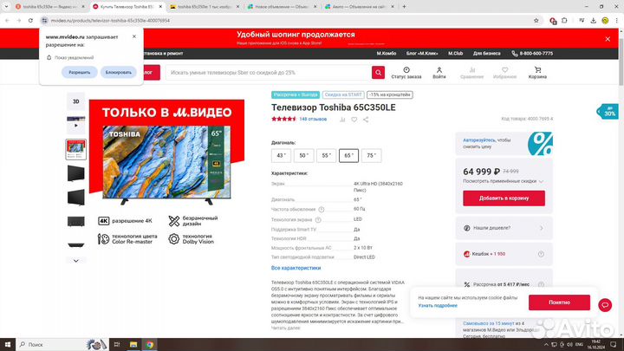This screenshot has width=624, height=351.
Task: Open the Chrome downloads icon
Action: click(x=593, y=20)
